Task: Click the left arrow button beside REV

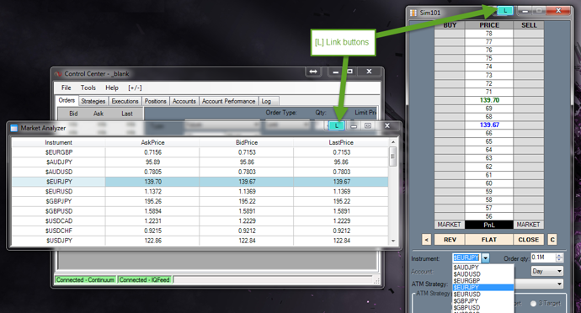Action: click(426, 240)
